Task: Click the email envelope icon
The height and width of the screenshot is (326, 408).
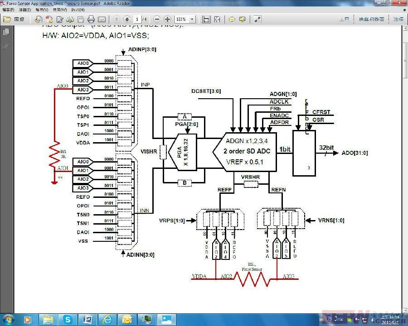Action: click(102, 19)
